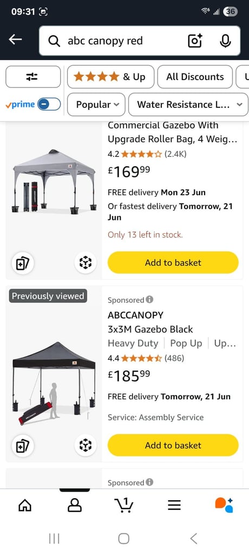Screen dimensions: 249x555
Task: Tap the 3D view icon on grey gazebo
Action: coord(85,262)
